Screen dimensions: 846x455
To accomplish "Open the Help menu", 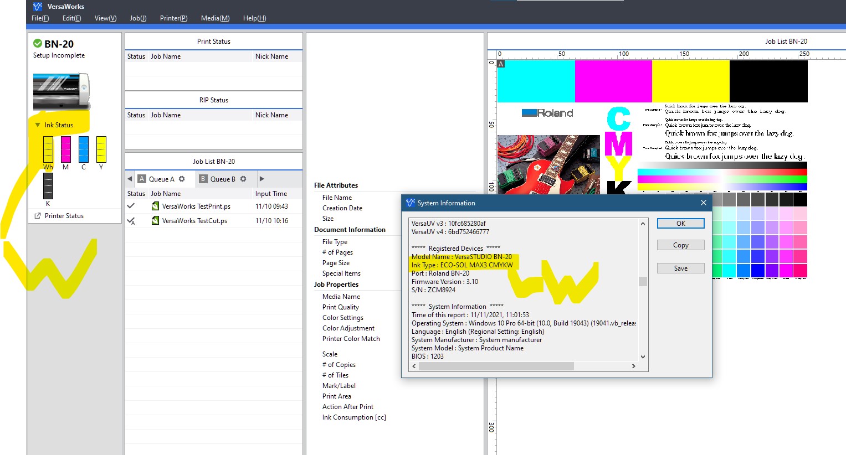I will coord(254,18).
